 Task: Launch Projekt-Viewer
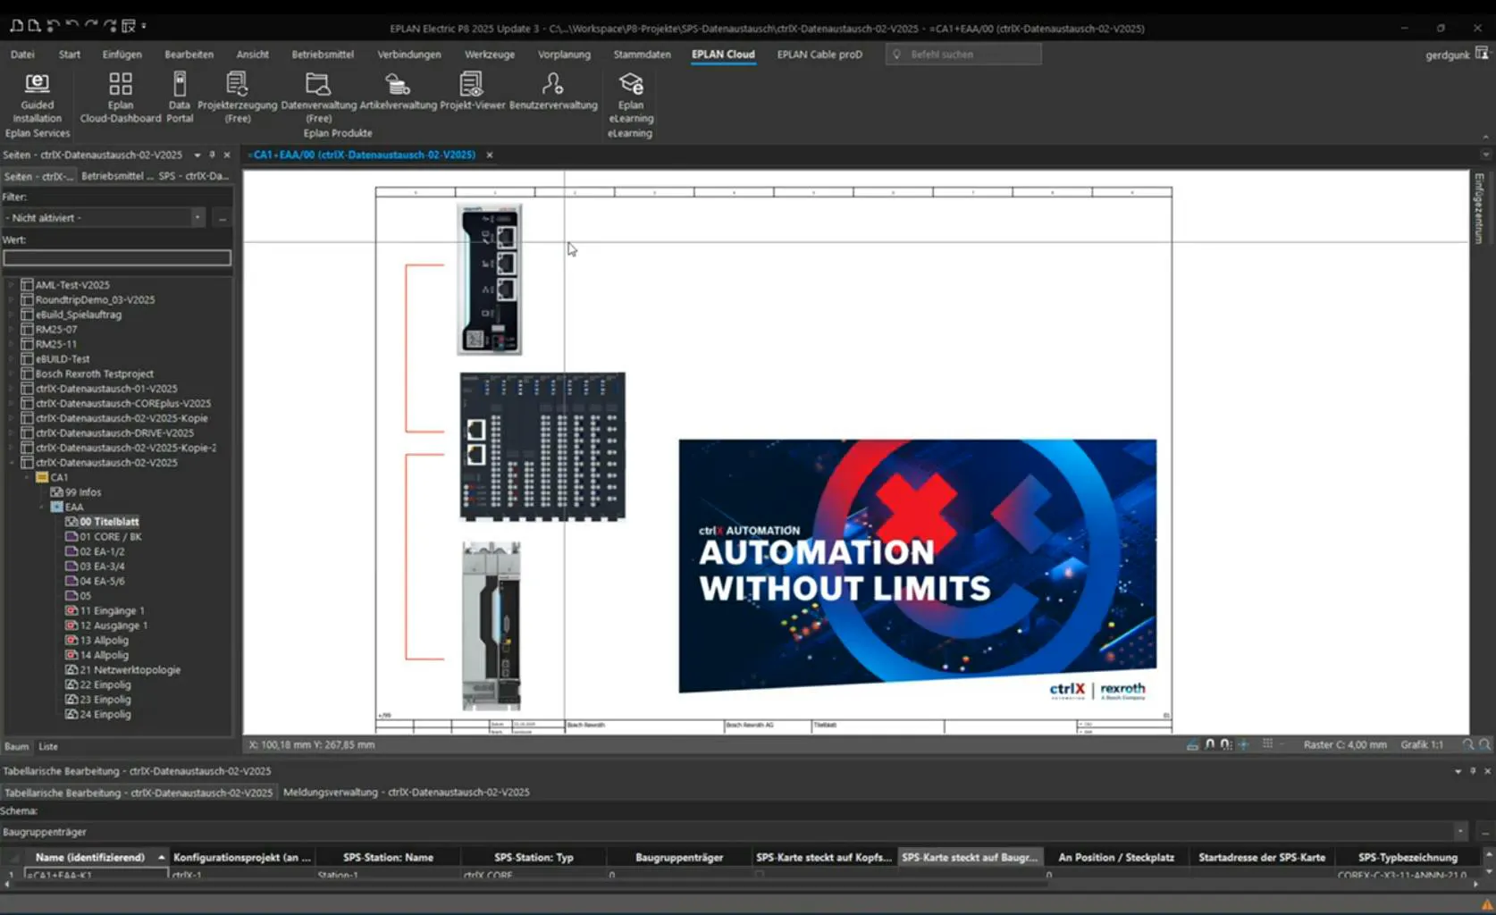(x=472, y=92)
